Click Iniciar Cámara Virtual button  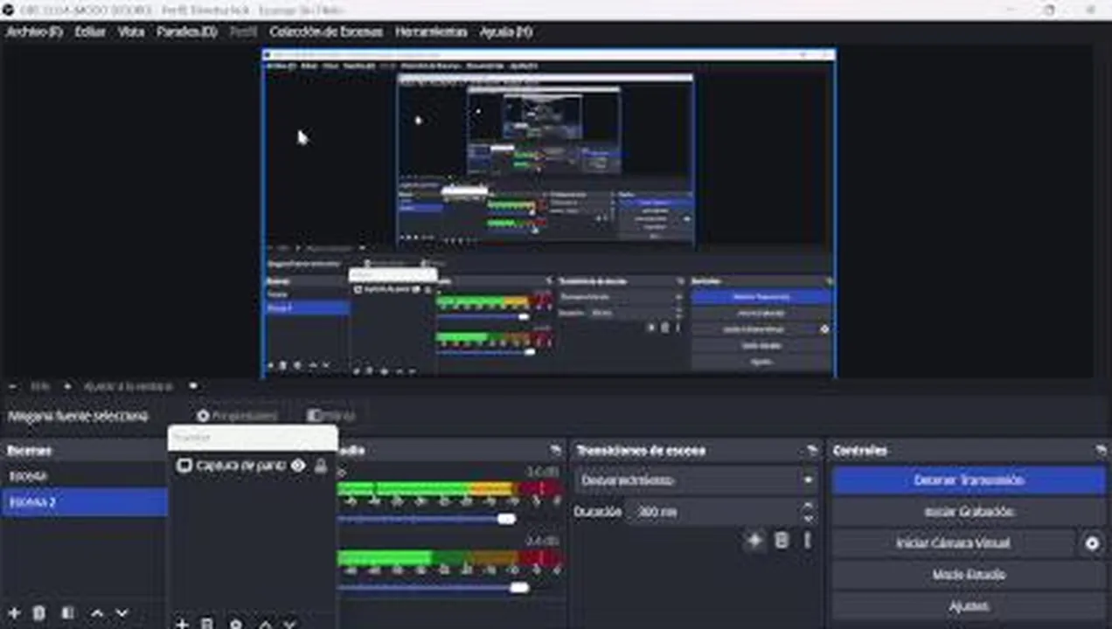point(953,543)
